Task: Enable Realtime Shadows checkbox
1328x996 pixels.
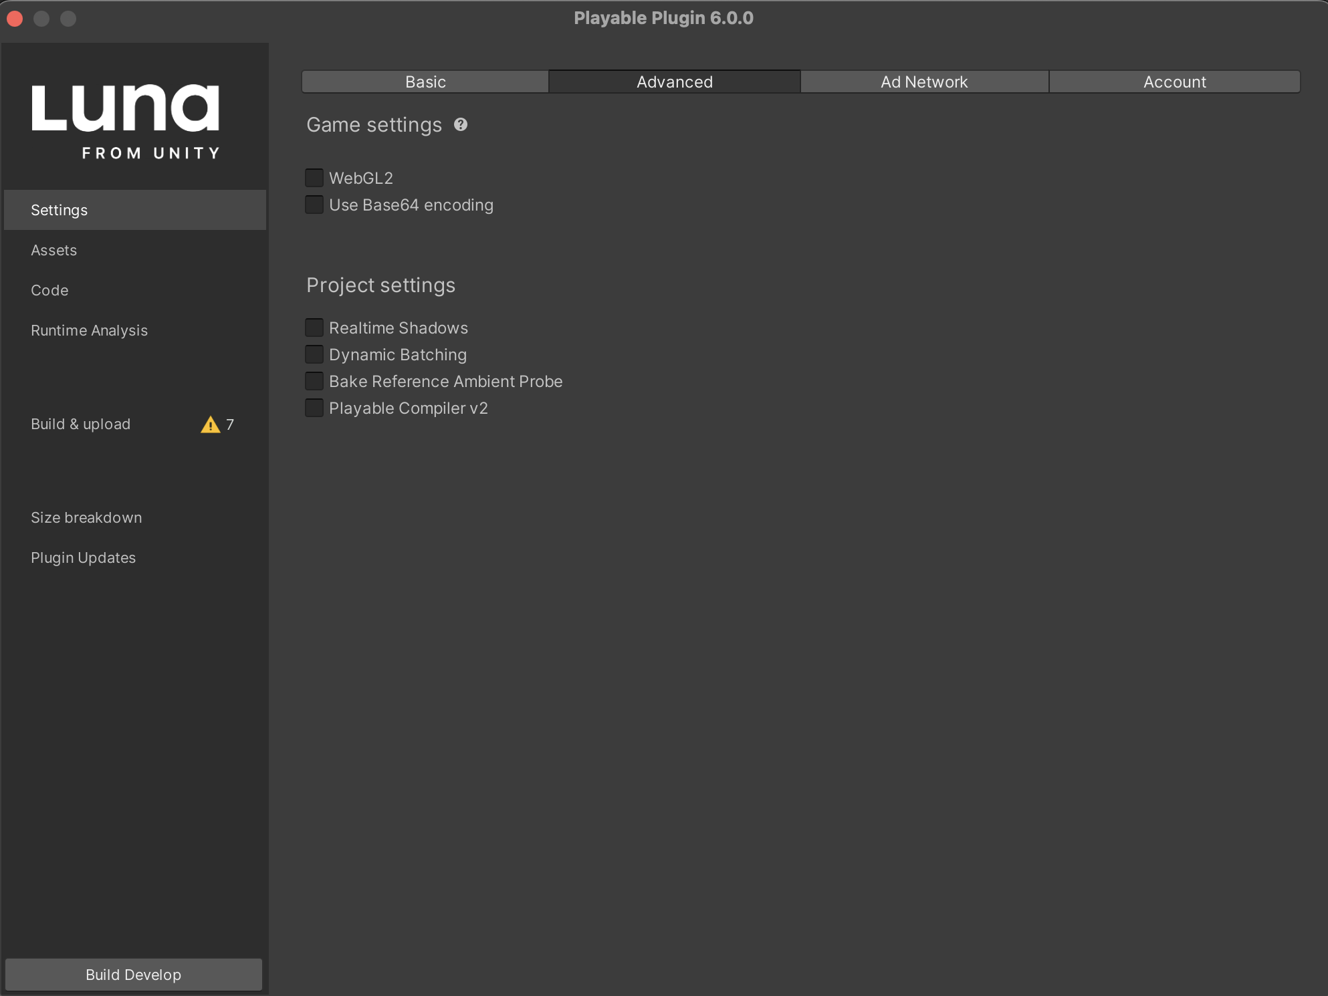Action: 314,328
